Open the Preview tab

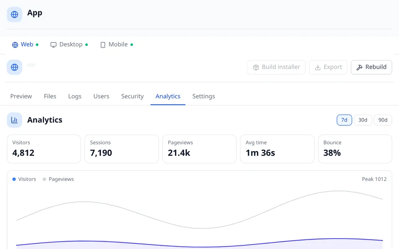[21, 96]
